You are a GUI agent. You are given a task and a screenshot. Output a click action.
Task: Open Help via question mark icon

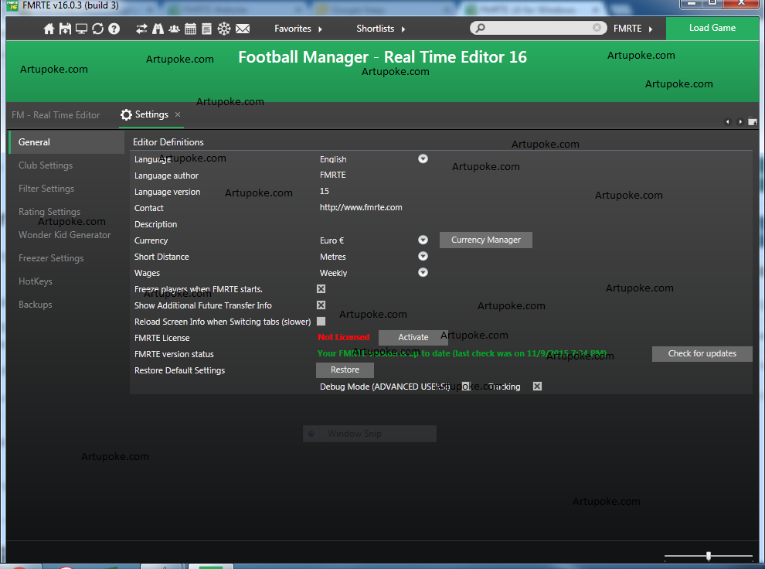pyautogui.click(x=114, y=29)
